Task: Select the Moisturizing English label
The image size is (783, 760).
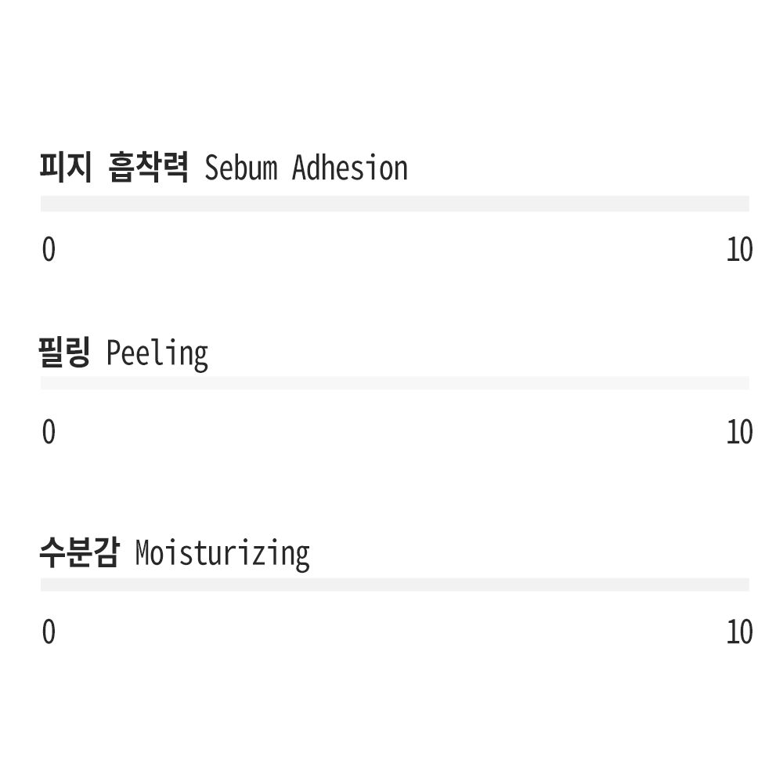Action: pos(222,554)
